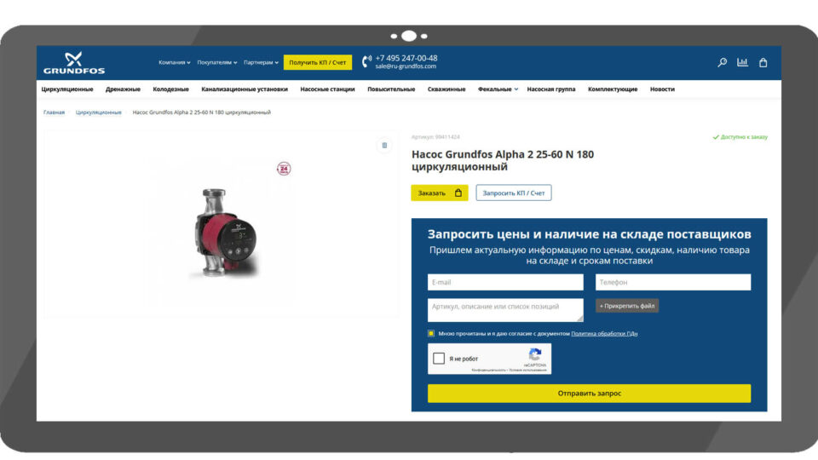Click the 24 badge on product image
Viewport: 818px width, 460px height.
[284, 169]
